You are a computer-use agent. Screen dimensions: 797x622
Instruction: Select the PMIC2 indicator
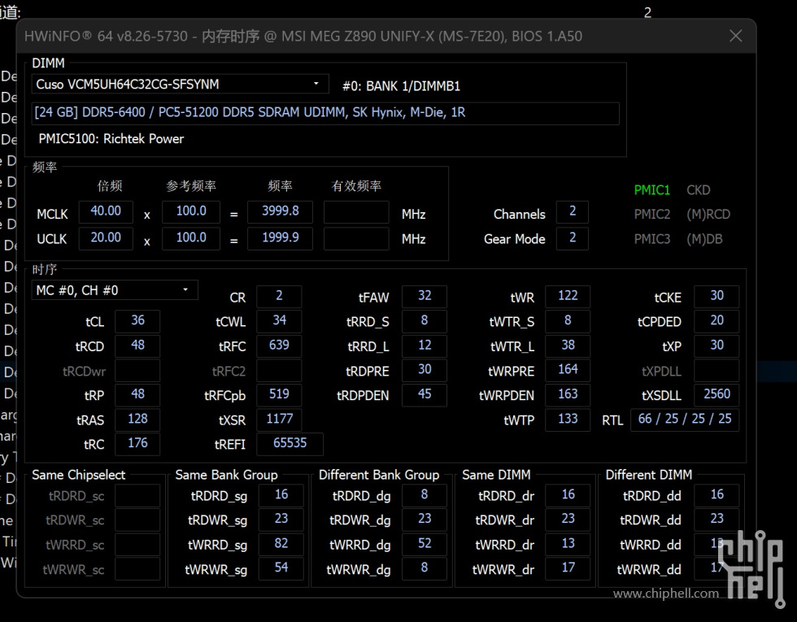pyautogui.click(x=651, y=215)
